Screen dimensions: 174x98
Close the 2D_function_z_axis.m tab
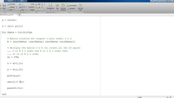(16, 15)
